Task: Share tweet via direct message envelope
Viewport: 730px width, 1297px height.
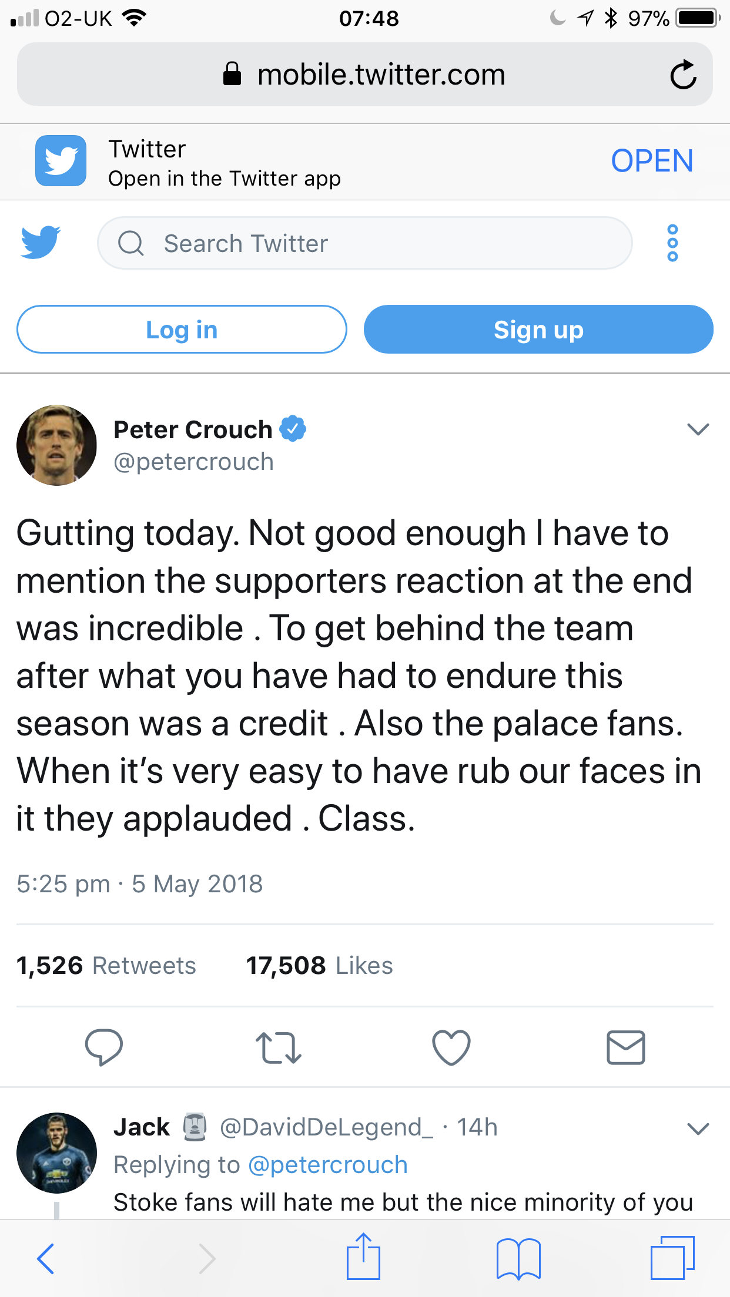Action: pos(625,1047)
